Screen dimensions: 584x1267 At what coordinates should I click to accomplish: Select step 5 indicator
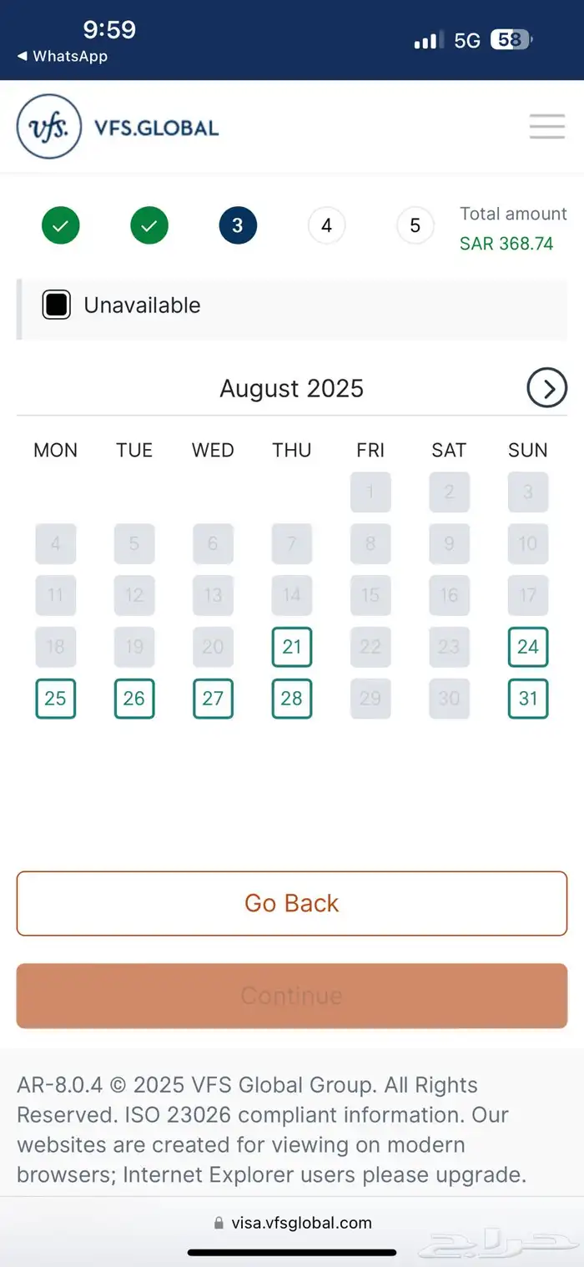tap(415, 225)
